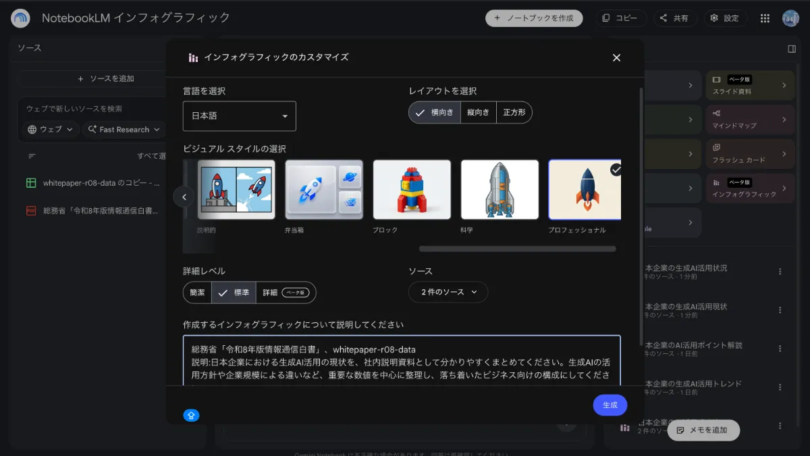Open the Fast Research dropdown
The height and width of the screenshot is (456, 810).
pos(124,129)
